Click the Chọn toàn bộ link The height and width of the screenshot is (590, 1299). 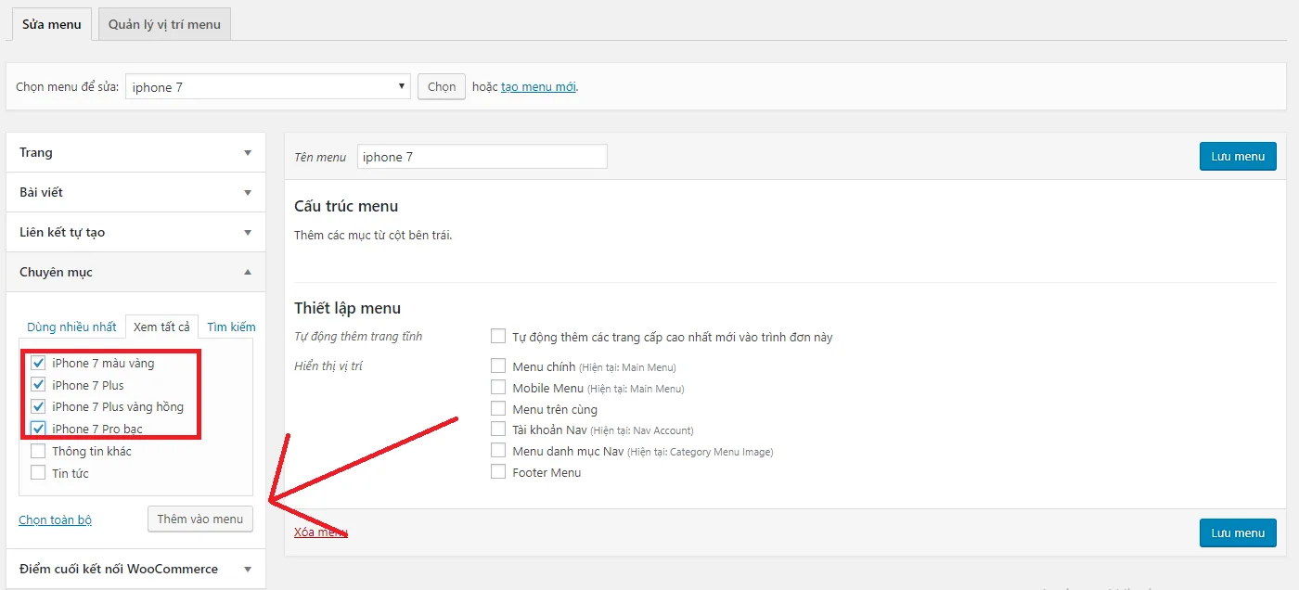point(56,520)
